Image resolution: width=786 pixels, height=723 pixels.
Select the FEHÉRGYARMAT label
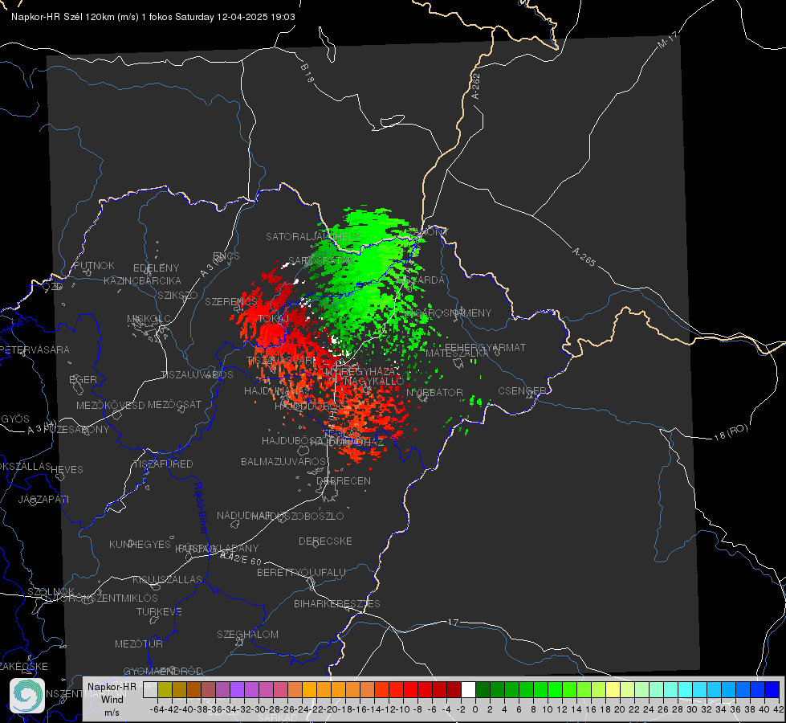coord(485,347)
